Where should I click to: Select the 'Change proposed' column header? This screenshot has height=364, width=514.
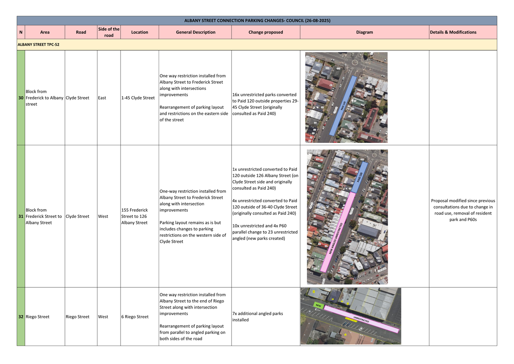click(x=266, y=32)
